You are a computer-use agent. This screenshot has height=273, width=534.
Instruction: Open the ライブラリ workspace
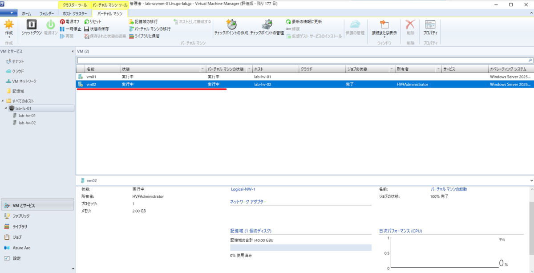pyautogui.click(x=37, y=227)
